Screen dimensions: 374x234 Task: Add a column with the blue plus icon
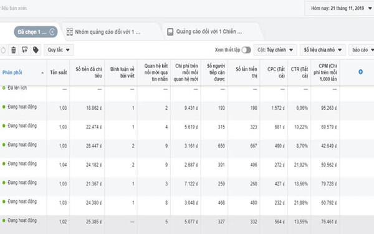click(361, 72)
